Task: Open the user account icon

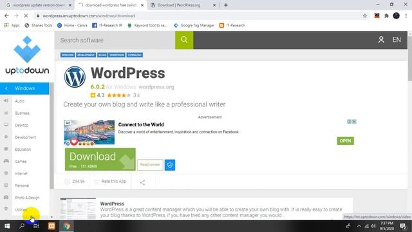Action: coord(381,40)
